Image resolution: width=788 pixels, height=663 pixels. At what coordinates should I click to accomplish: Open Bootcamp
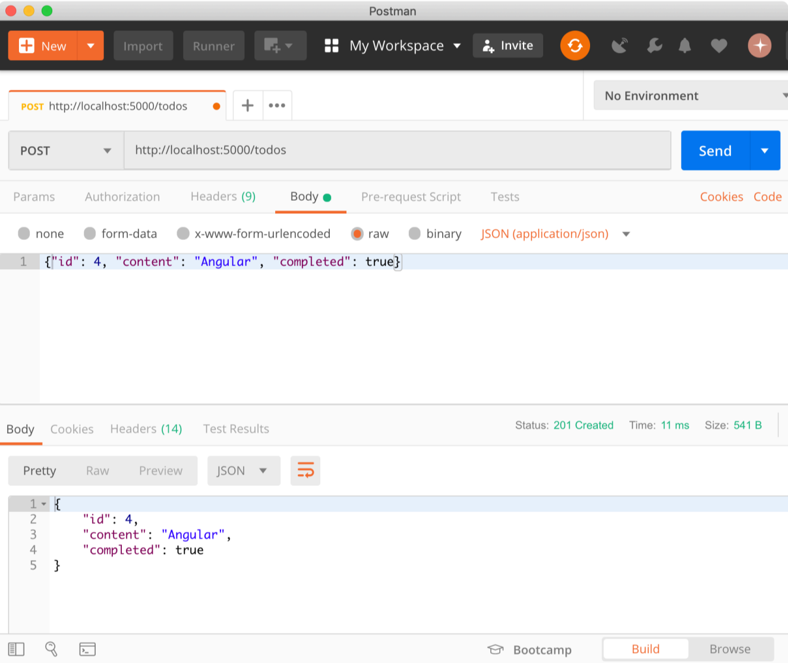(x=529, y=650)
